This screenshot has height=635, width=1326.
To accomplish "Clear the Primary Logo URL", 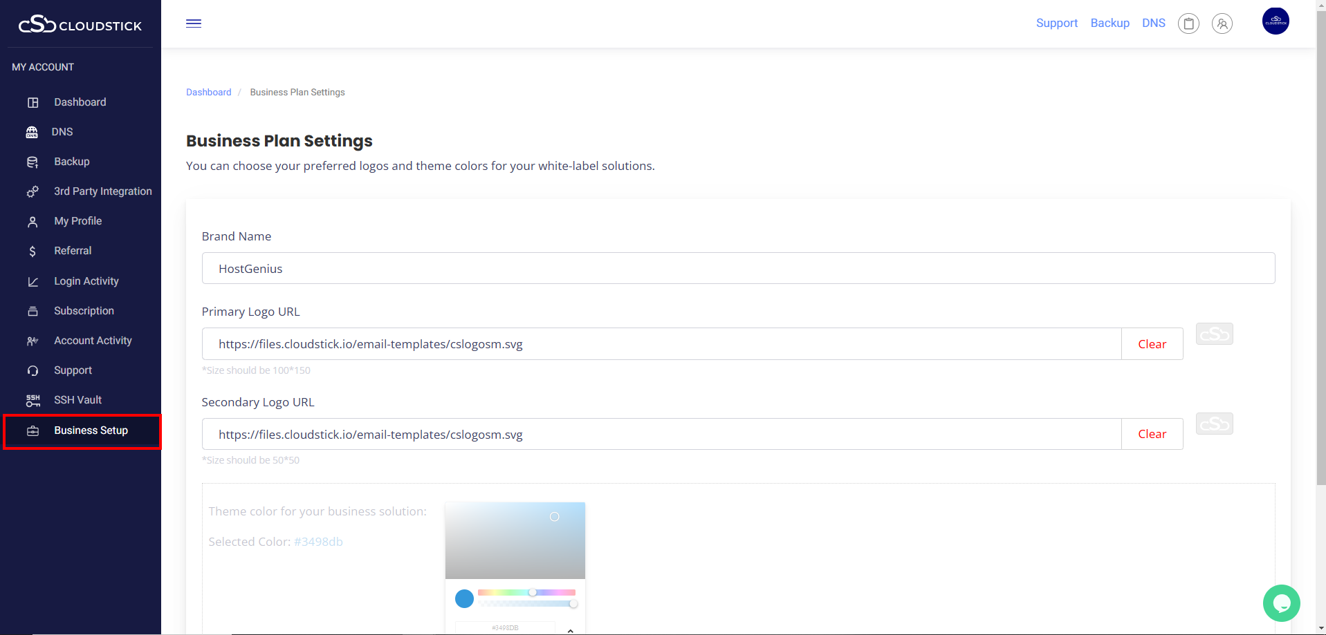I will point(1152,344).
